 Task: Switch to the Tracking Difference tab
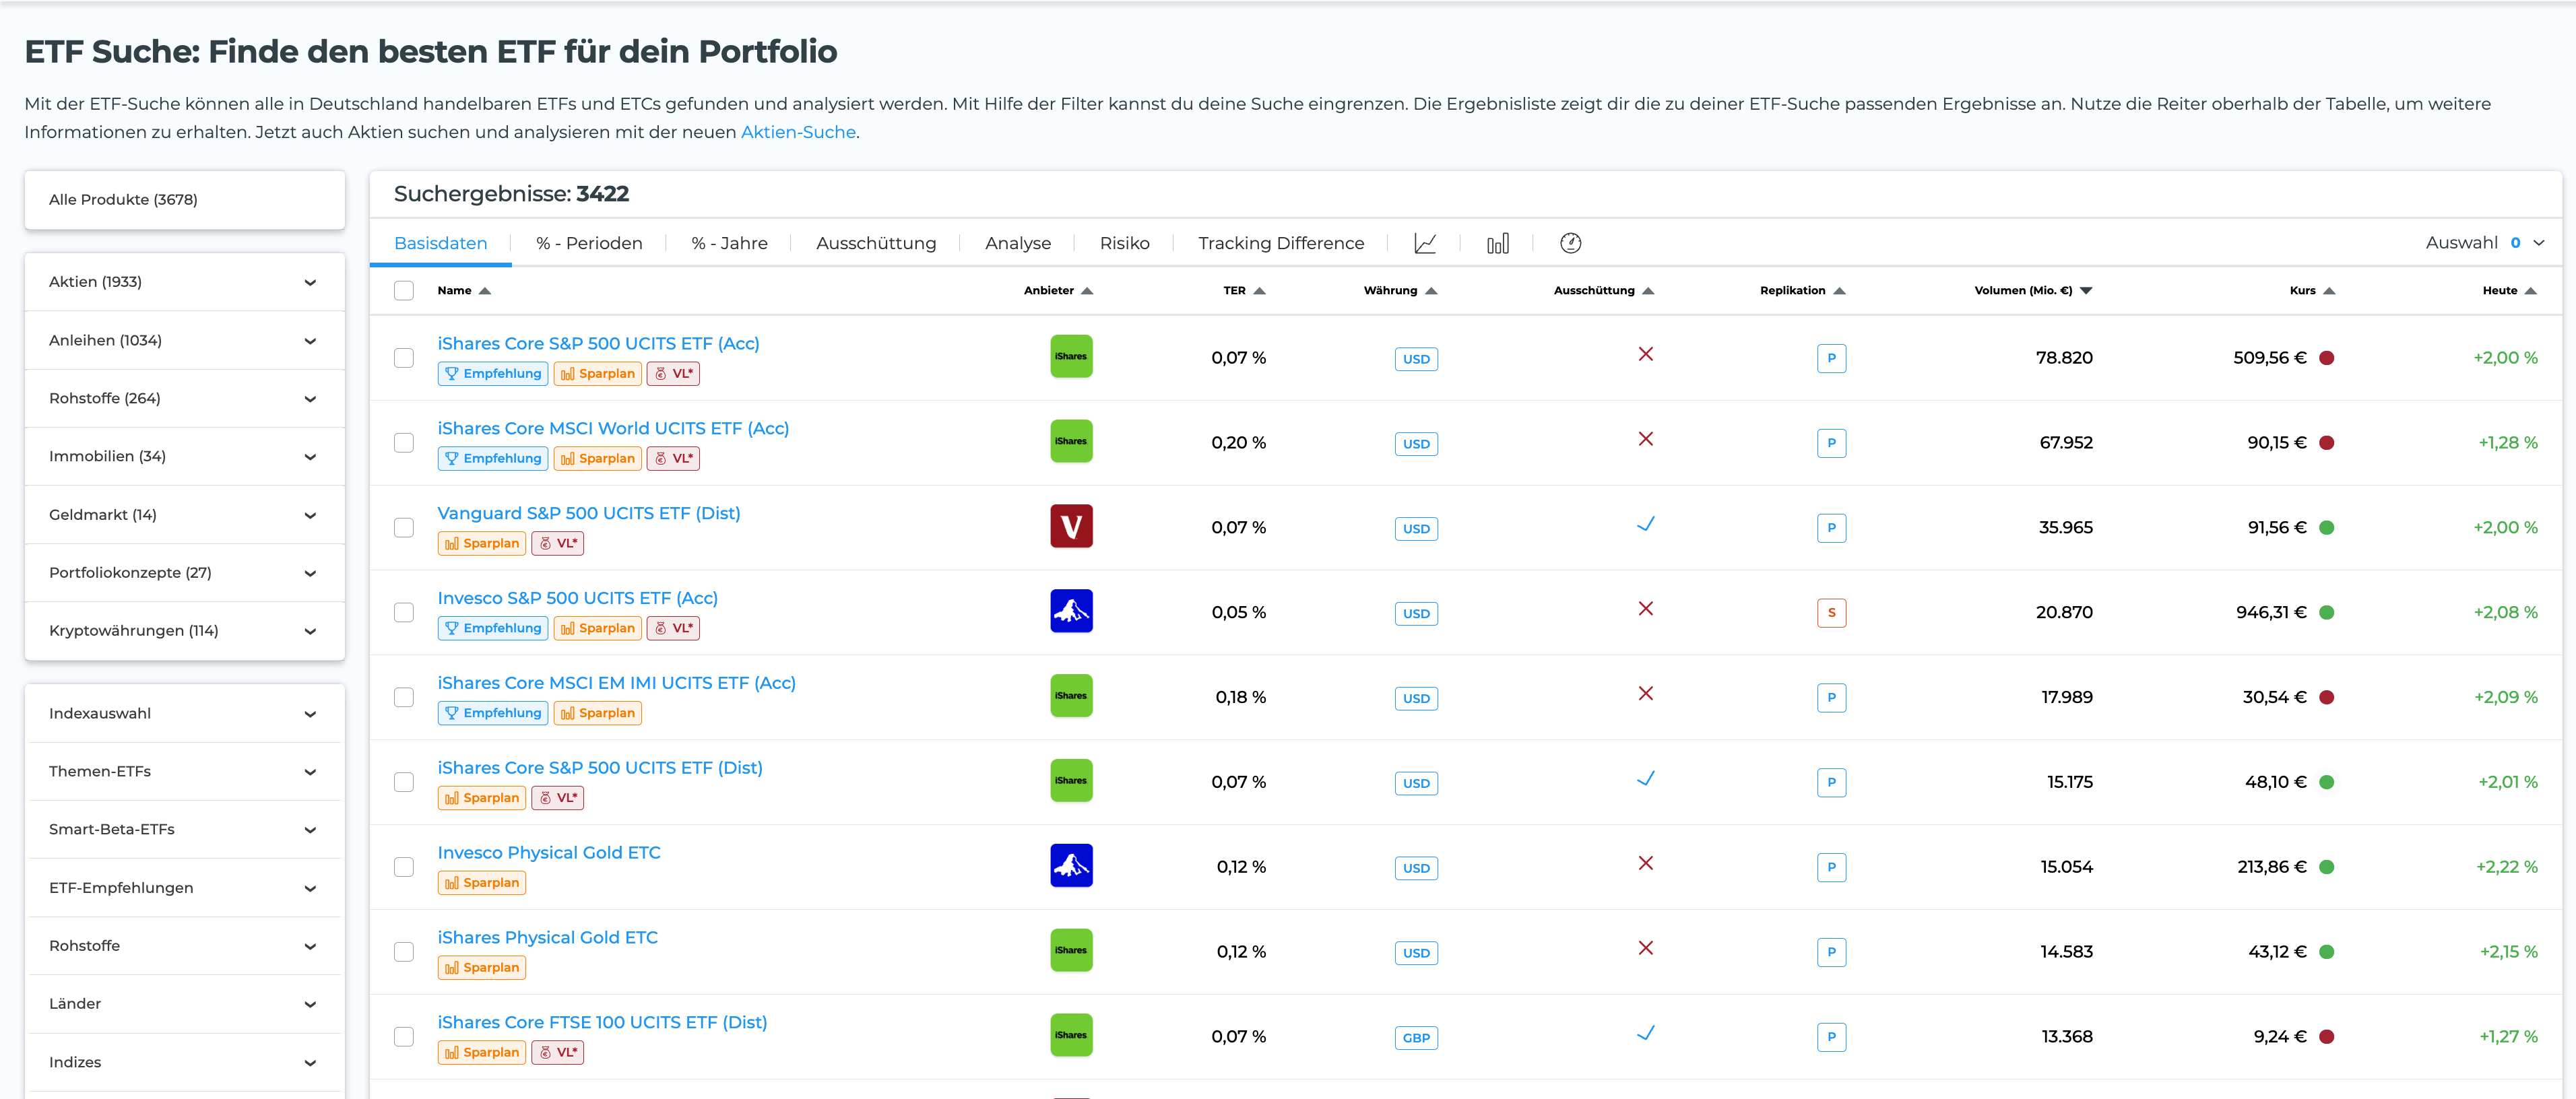(x=1280, y=243)
